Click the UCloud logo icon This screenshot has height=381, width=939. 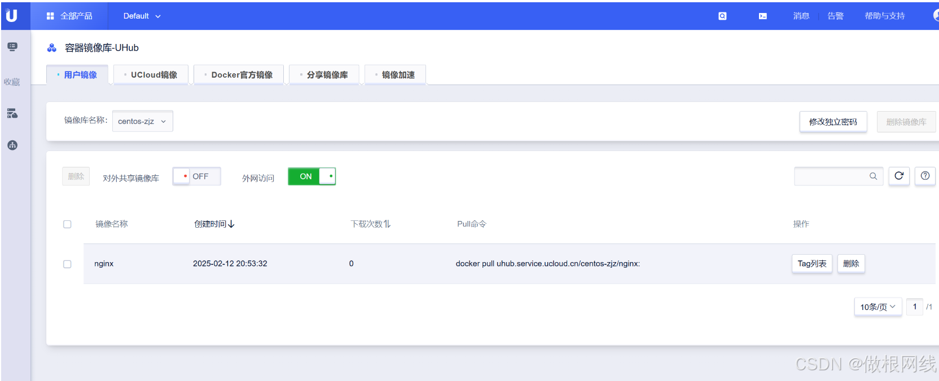tap(11, 15)
